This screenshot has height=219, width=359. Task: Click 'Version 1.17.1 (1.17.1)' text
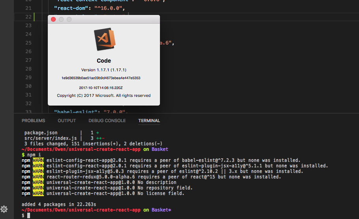(x=104, y=70)
